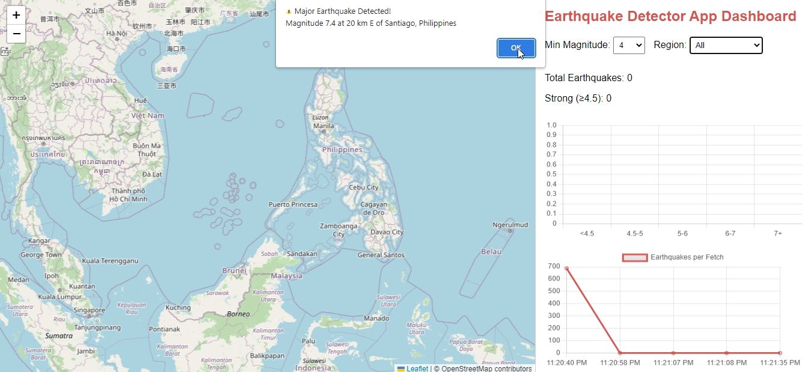
Task: Open the Min Magnitude dropdown
Action: point(629,45)
